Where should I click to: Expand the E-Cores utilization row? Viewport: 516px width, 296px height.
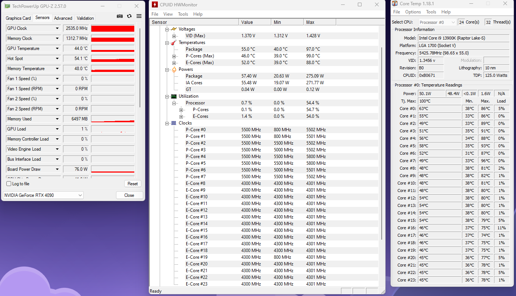click(x=181, y=116)
